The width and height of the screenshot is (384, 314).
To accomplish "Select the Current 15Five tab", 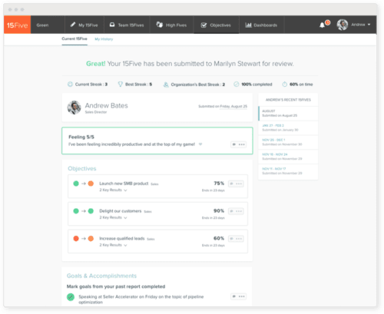I will [x=74, y=39].
